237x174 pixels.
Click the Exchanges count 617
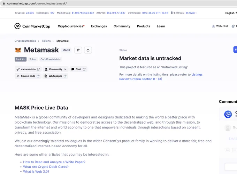(x=52, y=13)
